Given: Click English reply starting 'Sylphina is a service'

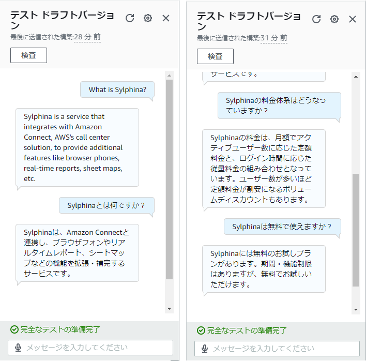Looking at the screenshot, I should pos(77,147).
